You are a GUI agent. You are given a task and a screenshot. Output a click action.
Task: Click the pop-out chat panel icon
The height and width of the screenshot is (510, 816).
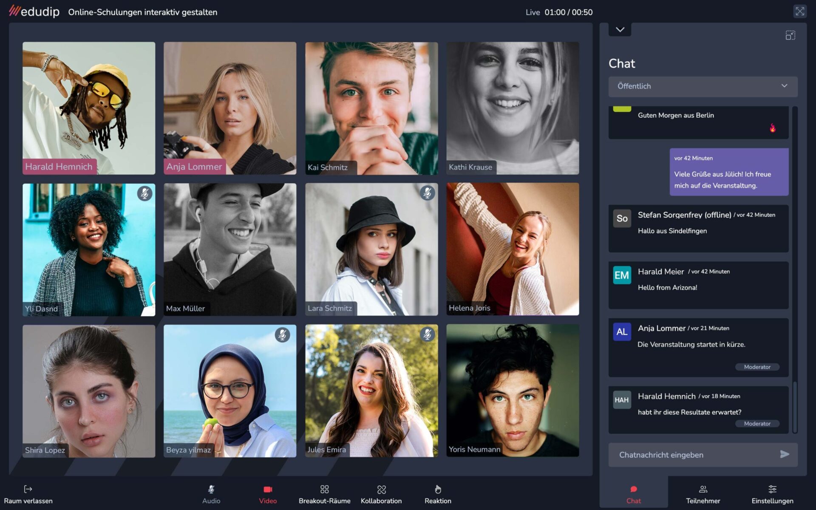[790, 35]
